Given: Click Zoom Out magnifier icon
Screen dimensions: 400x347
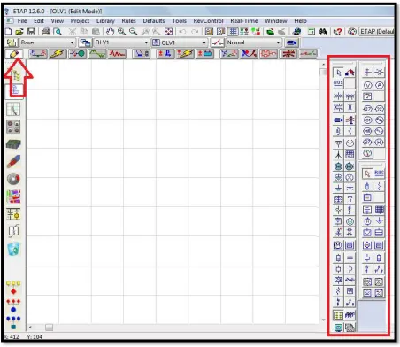Looking at the screenshot, I should coord(133,31).
